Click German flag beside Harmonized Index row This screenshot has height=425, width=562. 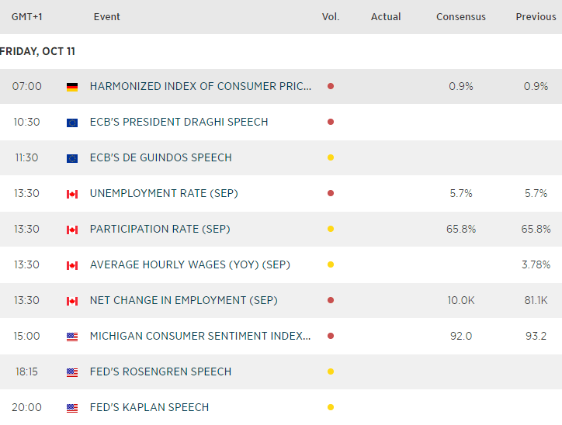coord(72,87)
